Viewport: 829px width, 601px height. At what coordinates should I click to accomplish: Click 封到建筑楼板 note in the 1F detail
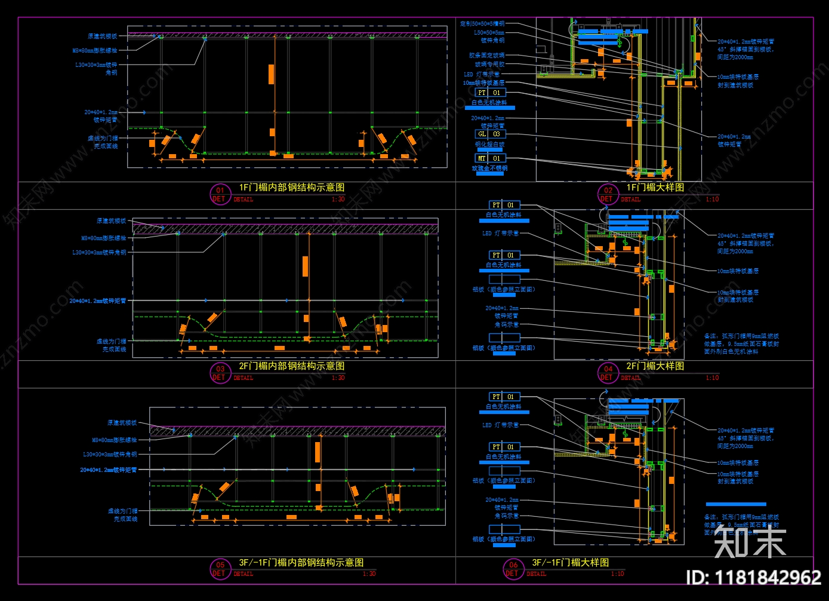click(735, 85)
